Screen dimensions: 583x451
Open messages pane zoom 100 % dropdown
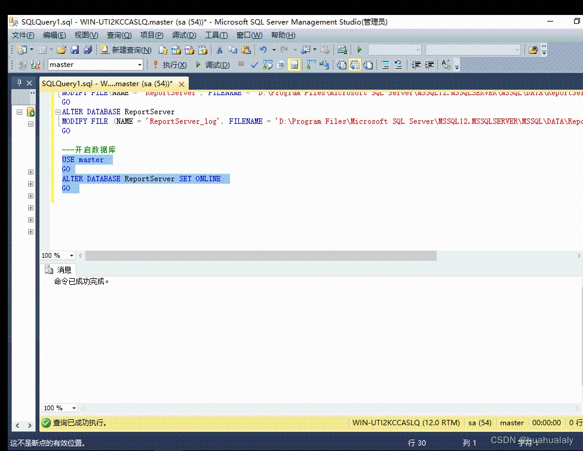point(74,408)
